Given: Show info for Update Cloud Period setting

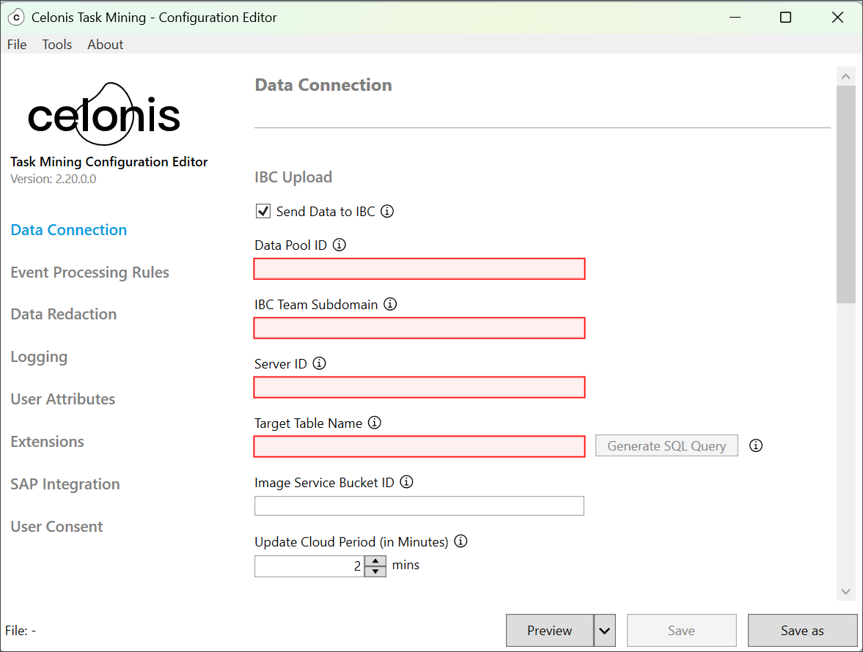Looking at the screenshot, I should point(460,541).
